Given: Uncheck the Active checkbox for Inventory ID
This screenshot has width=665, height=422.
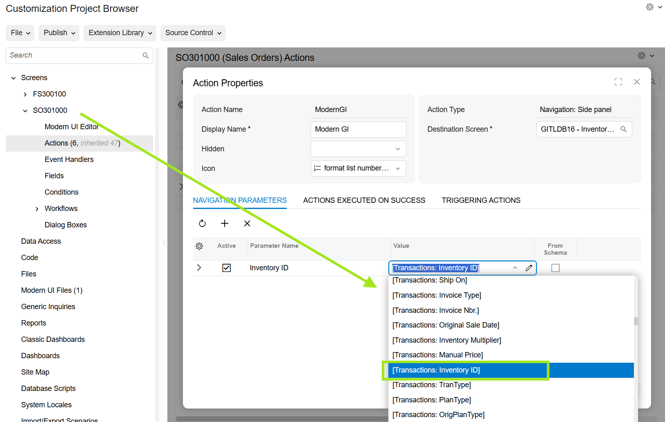Looking at the screenshot, I should click(226, 268).
